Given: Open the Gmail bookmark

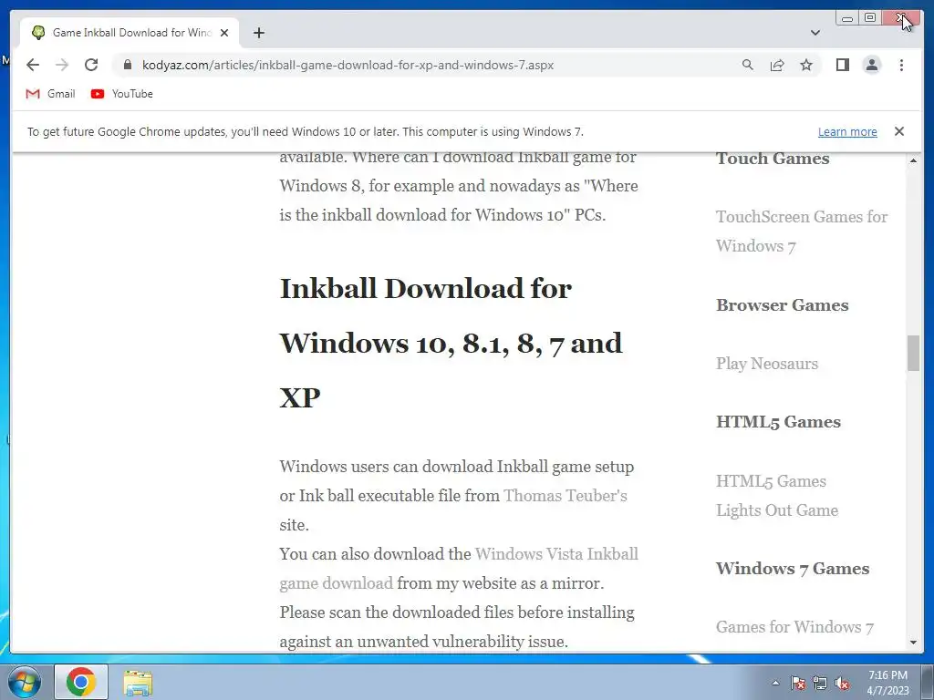Looking at the screenshot, I should click(x=51, y=94).
